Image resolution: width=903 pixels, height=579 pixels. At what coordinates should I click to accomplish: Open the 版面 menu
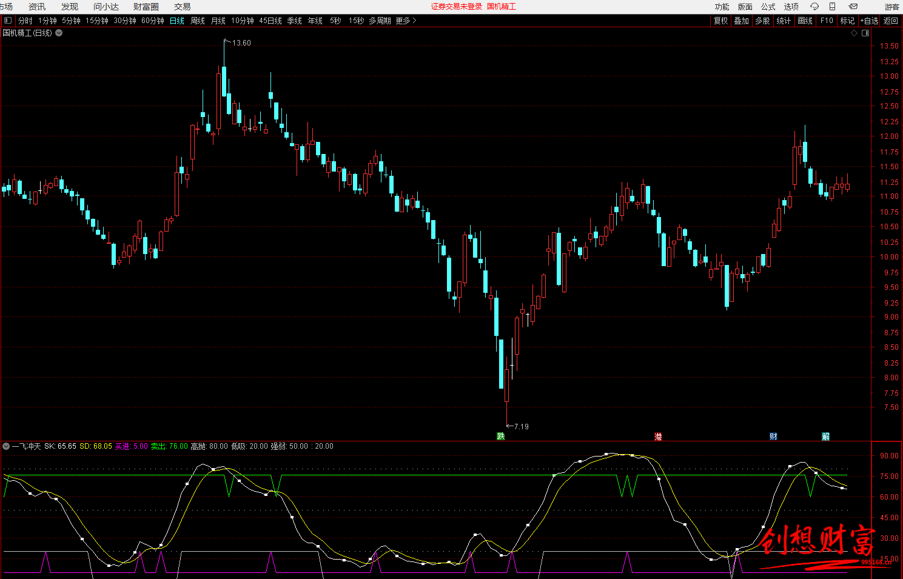(x=745, y=7)
